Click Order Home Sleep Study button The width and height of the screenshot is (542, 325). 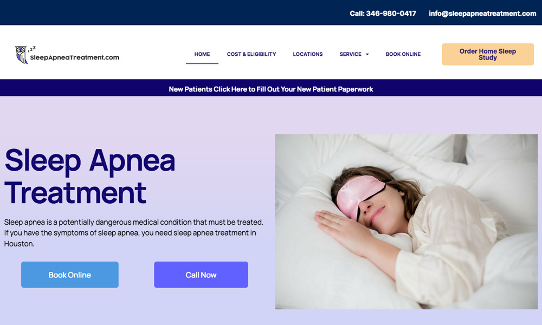pos(488,54)
